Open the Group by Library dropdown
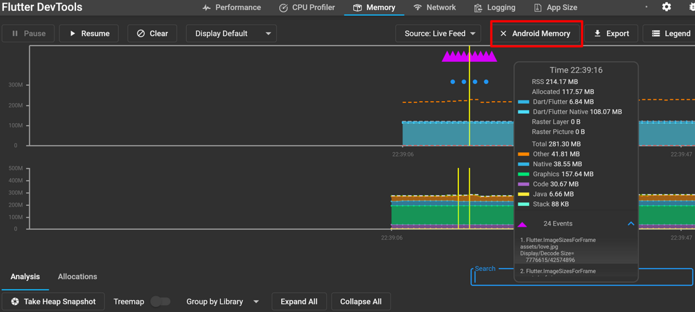Viewport: 695px width, 312px height. click(223, 302)
